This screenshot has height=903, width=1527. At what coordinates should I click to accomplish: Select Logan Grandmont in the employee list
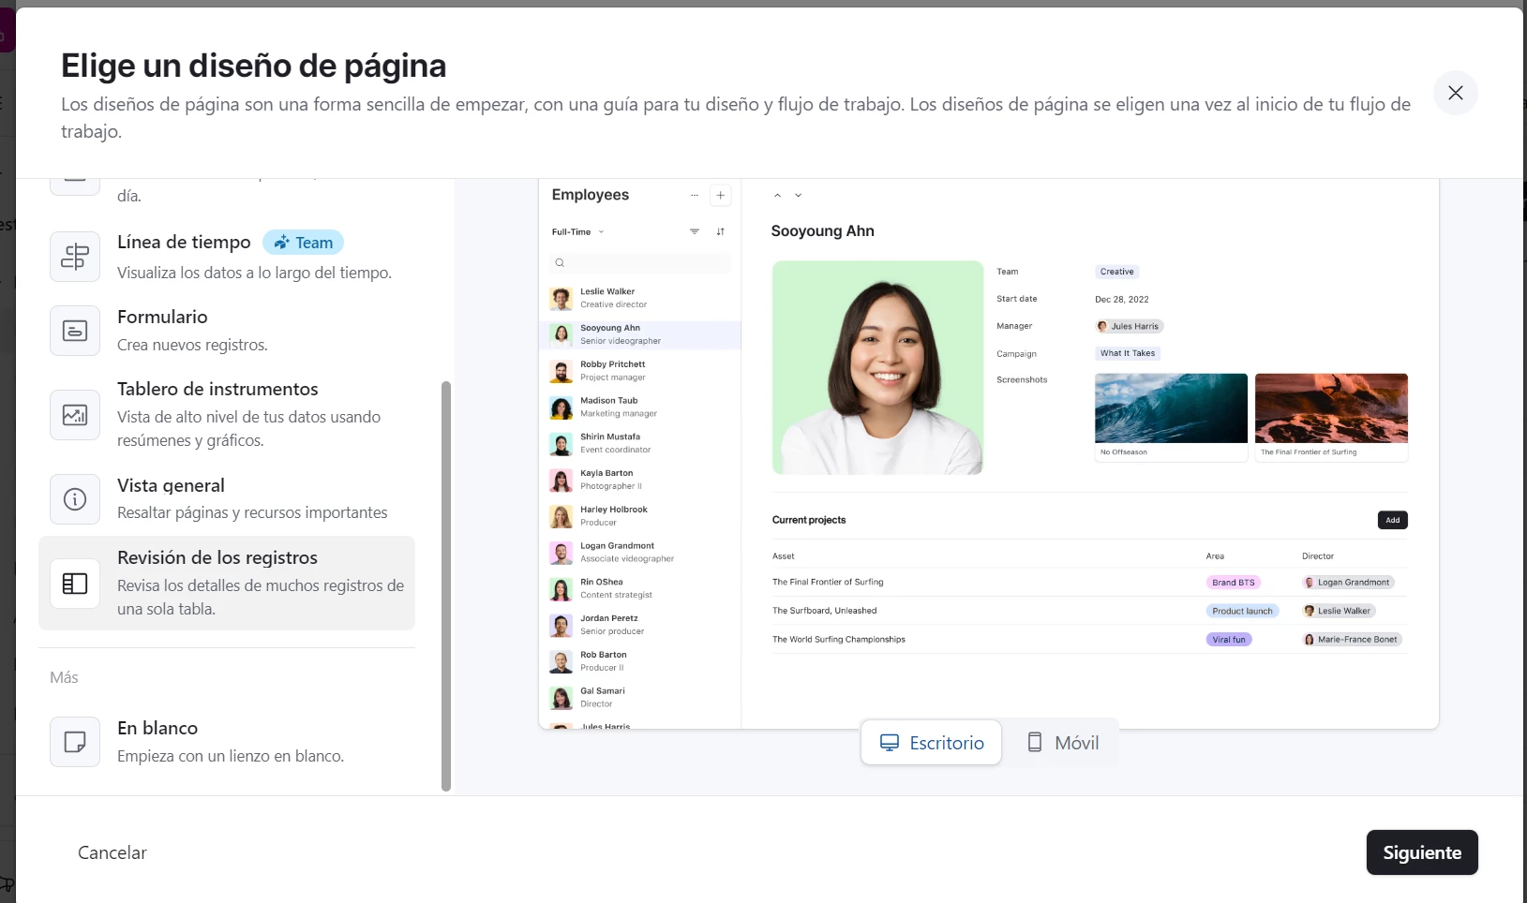(x=640, y=552)
